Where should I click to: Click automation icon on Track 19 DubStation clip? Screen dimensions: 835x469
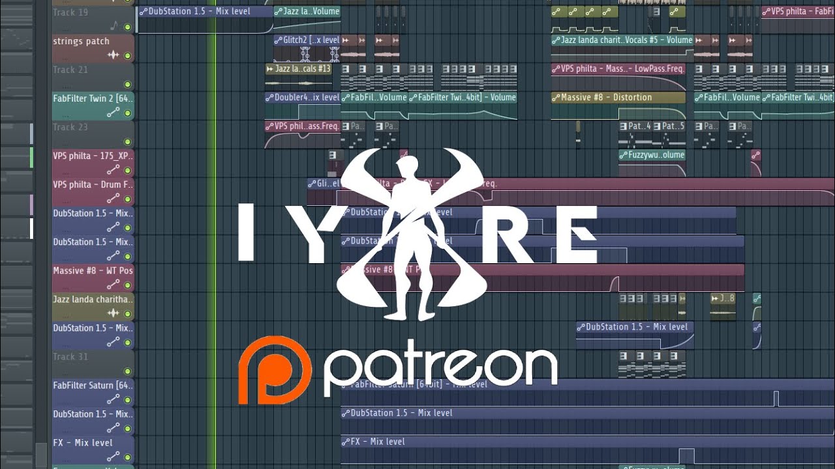[143, 12]
